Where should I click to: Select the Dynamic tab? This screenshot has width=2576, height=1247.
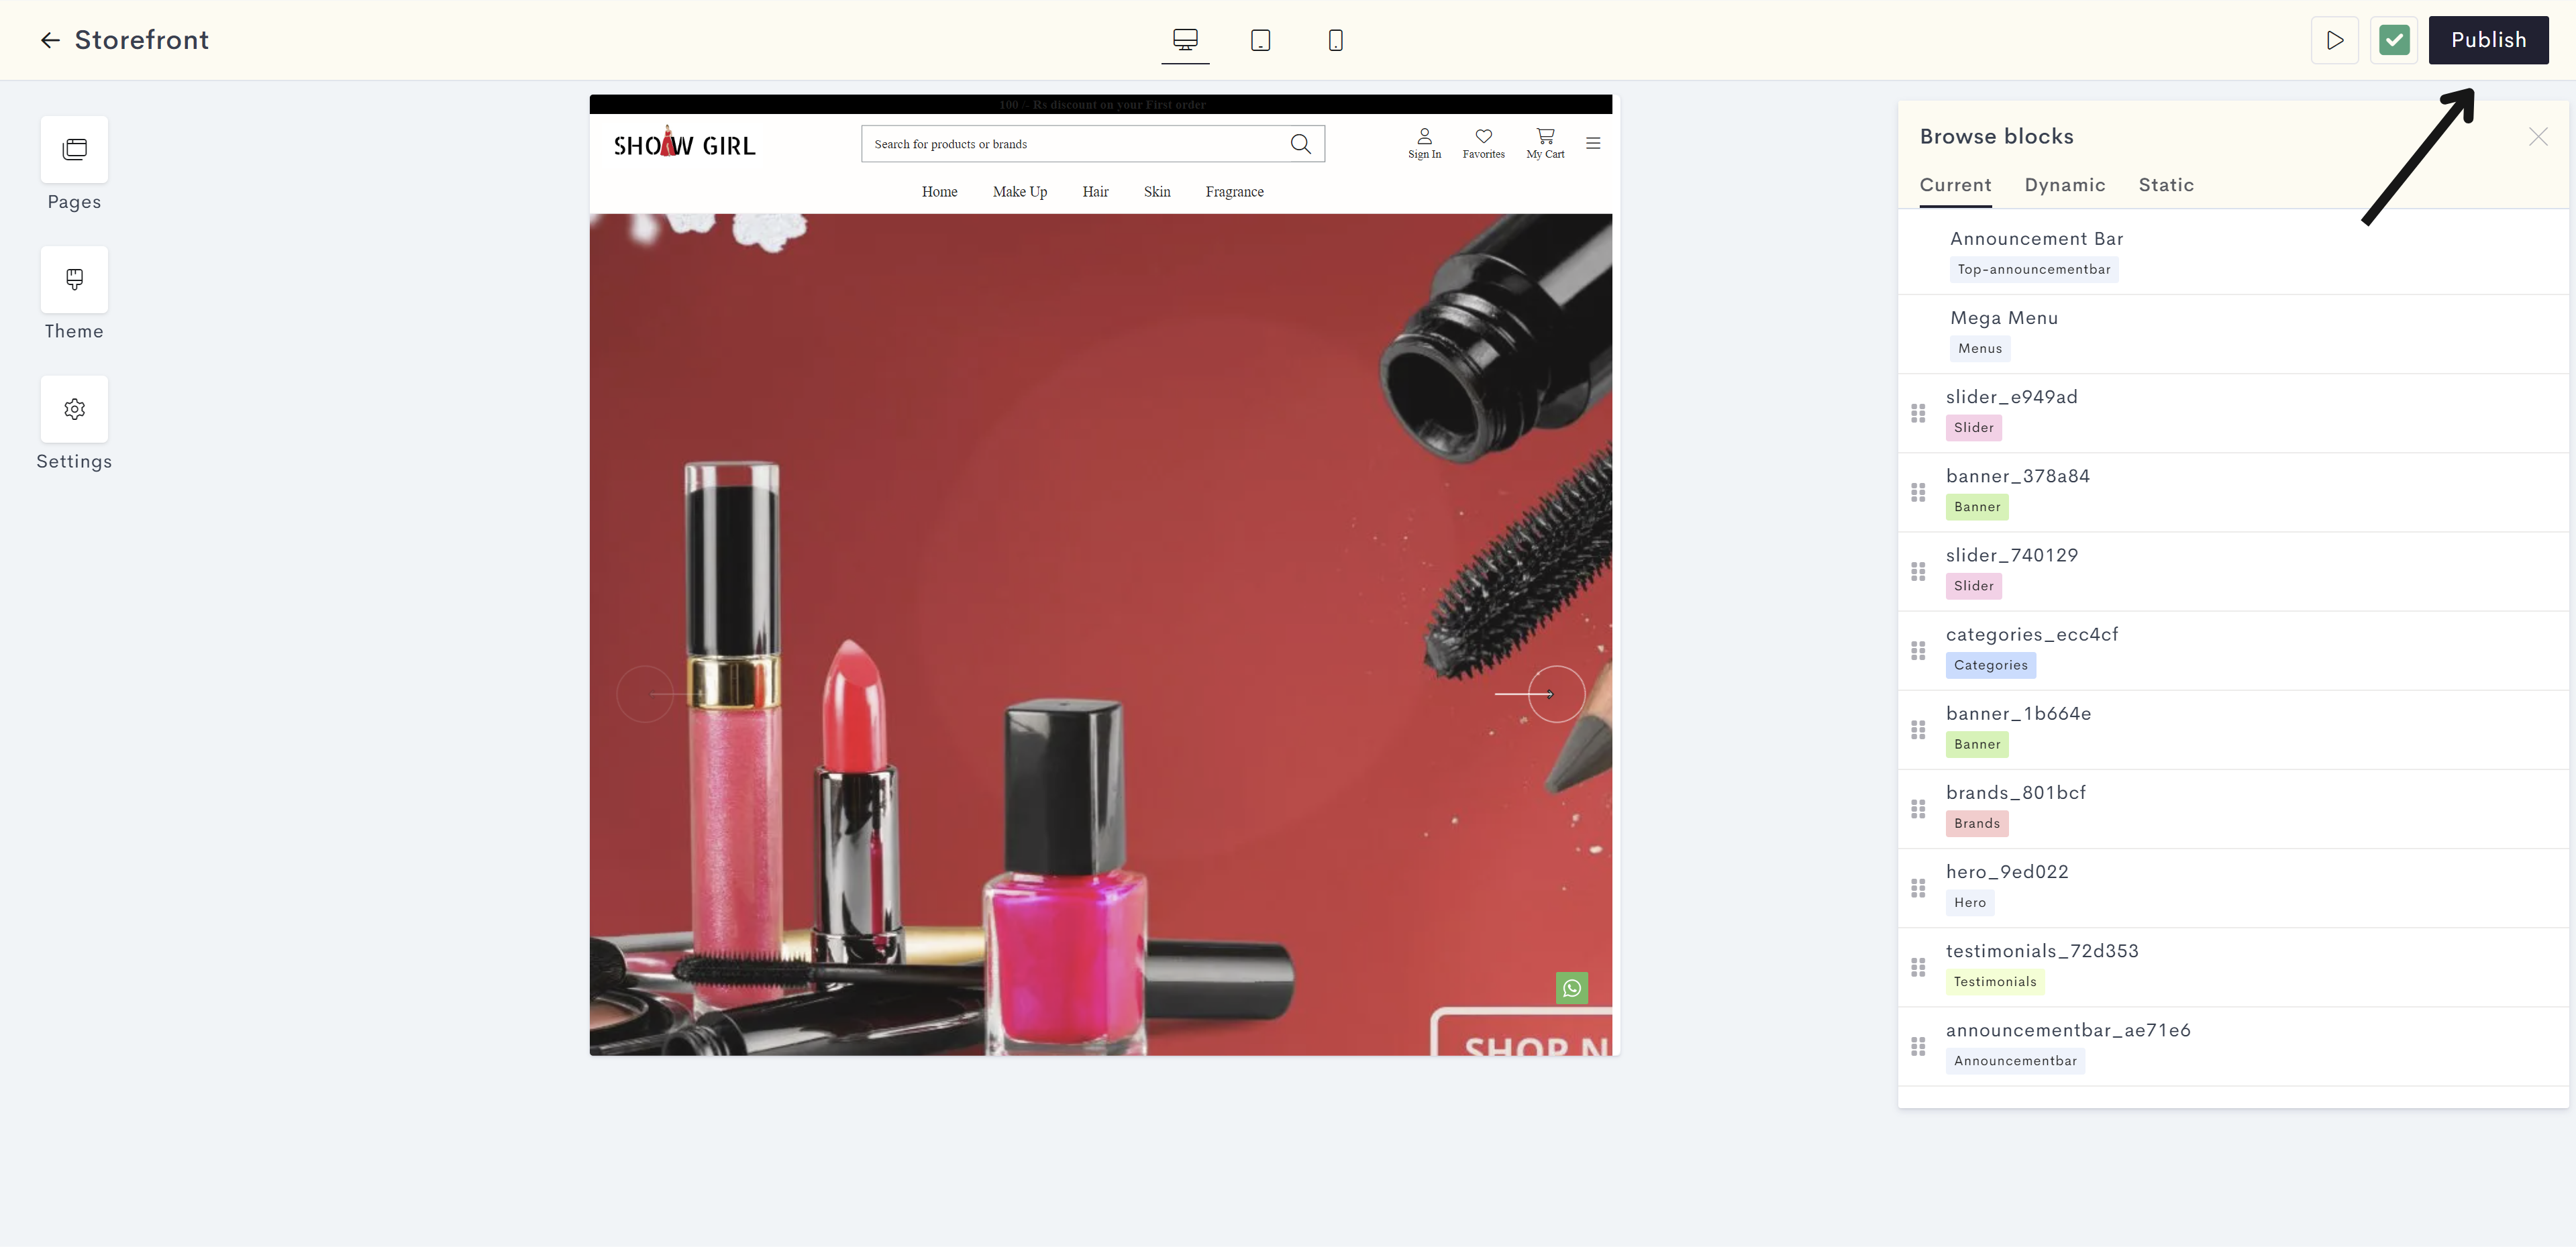[2065, 185]
